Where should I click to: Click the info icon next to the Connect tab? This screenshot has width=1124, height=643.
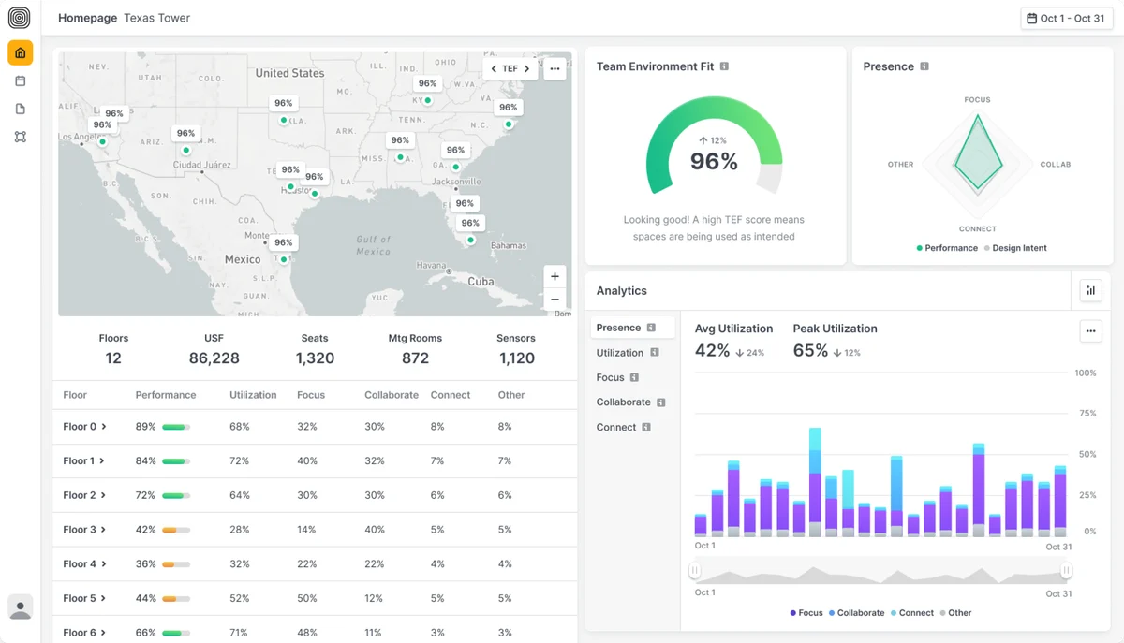click(x=645, y=427)
